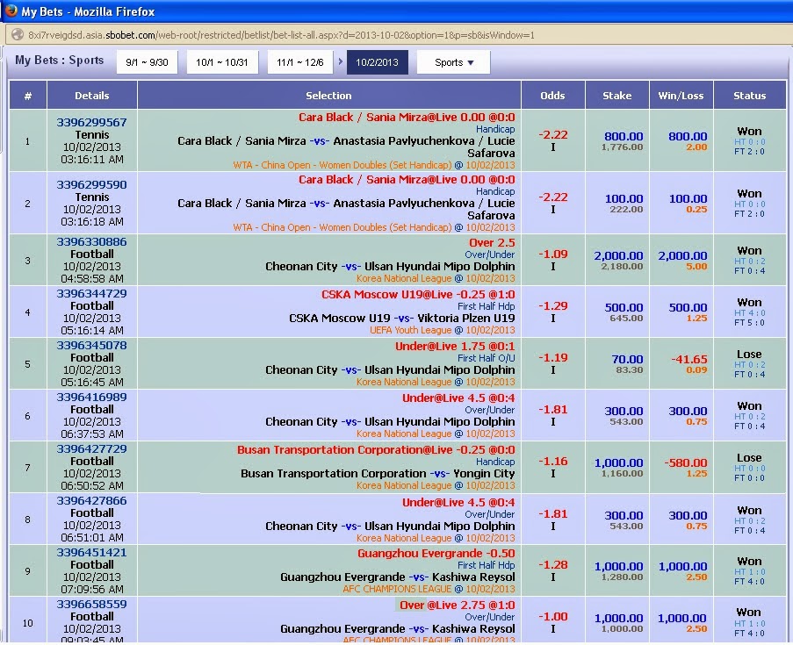Click 'UEFA Youth League' league text in row 4

[x=410, y=330]
